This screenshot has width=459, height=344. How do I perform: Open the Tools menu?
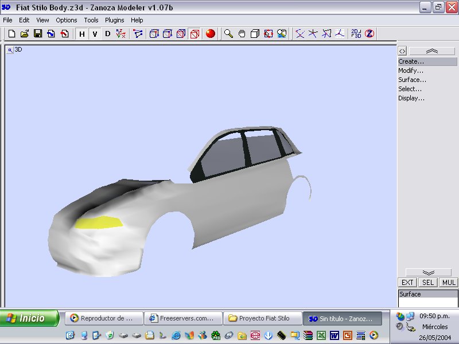click(x=91, y=20)
